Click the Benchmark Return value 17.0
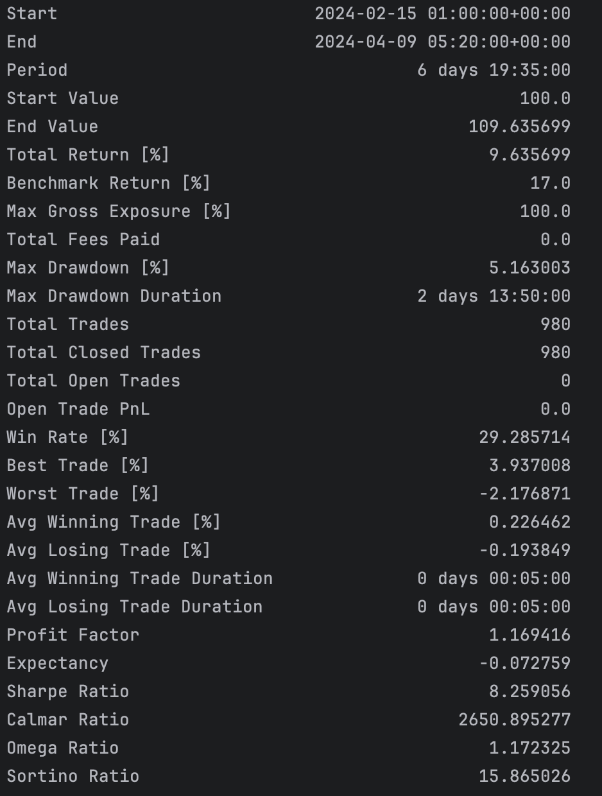This screenshot has height=796, width=602. click(x=550, y=183)
